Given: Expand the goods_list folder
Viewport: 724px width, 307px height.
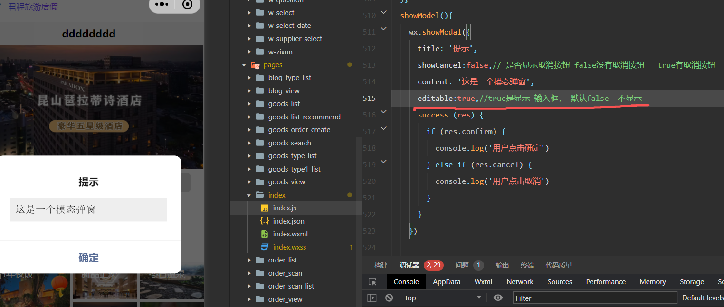Looking at the screenshot, I should 249,104.
